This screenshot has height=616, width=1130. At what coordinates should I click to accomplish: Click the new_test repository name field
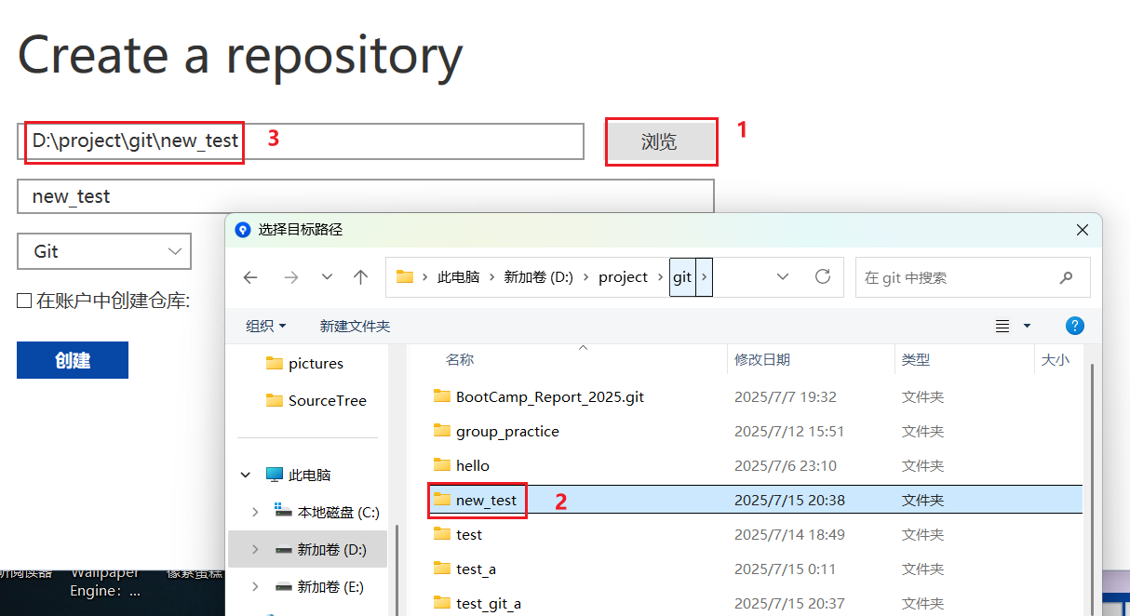point(366,196)
